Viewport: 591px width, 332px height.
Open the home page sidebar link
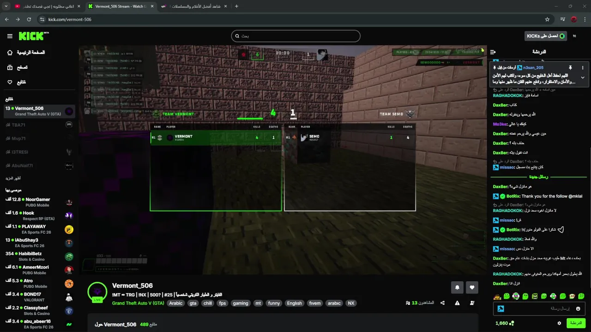[x=26, y=53]
